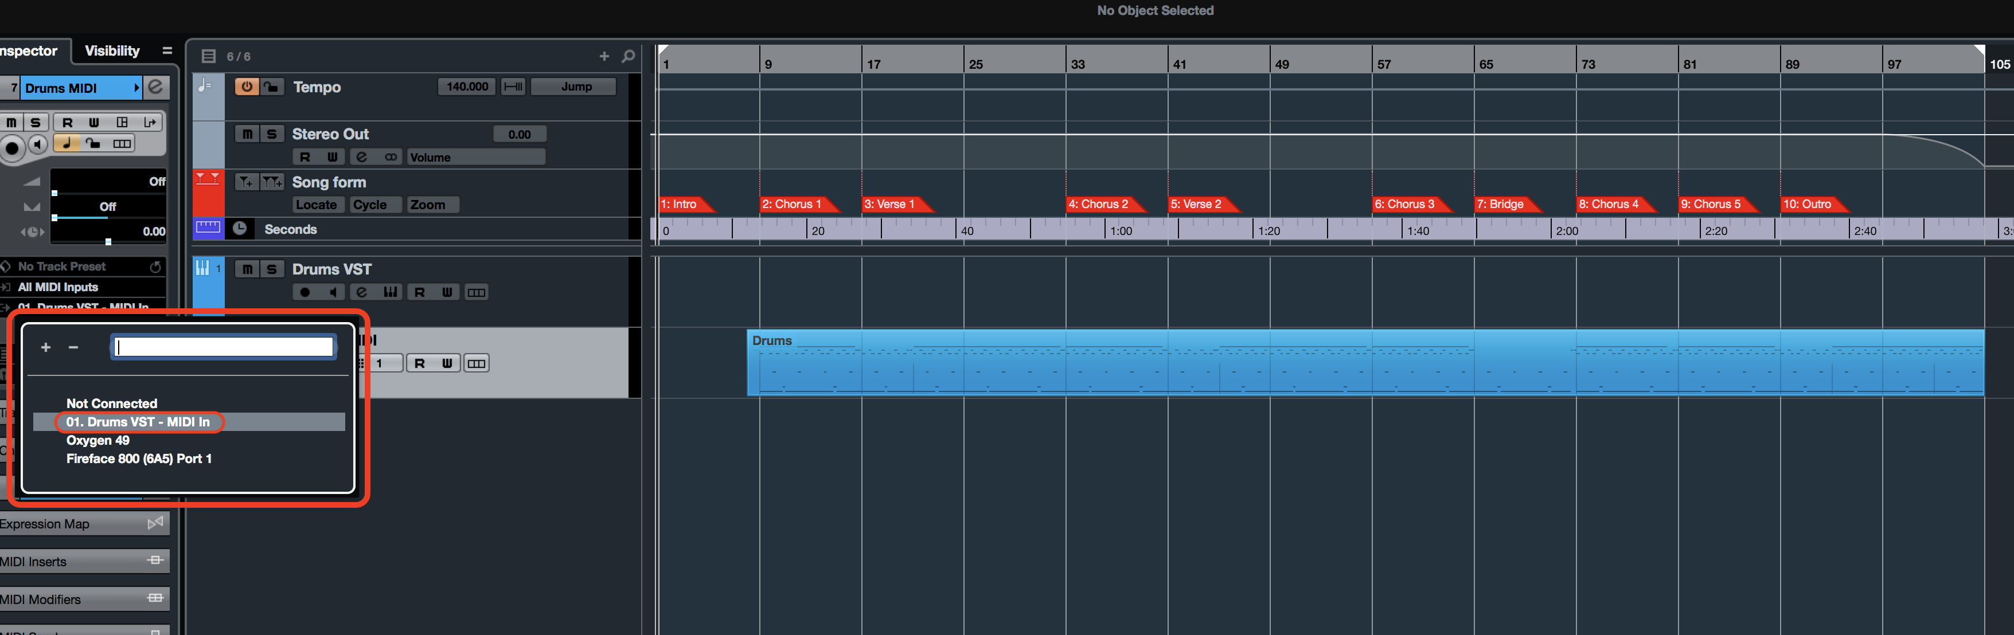2014x635 pixels.
Task: Click Add Cycle Marker icon on Song form
Action: pyautogui.click(x=271, y=182)
